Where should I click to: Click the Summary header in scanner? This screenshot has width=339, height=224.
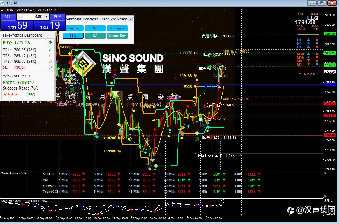click(x=117, y=28)
